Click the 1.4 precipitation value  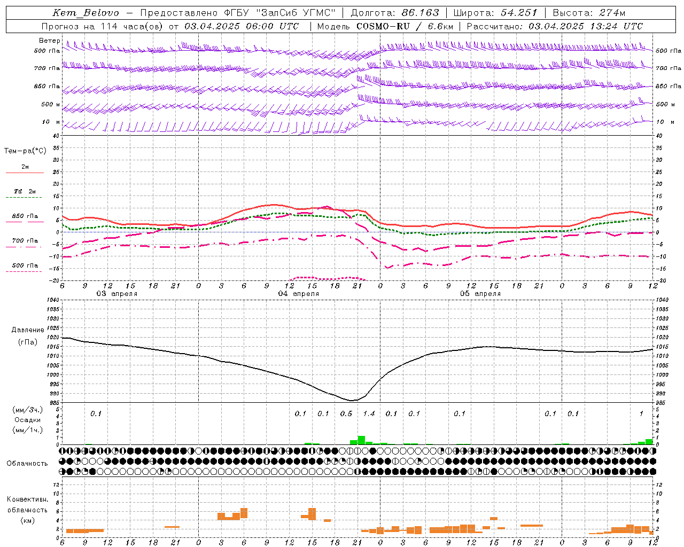[x=369, y=413]
